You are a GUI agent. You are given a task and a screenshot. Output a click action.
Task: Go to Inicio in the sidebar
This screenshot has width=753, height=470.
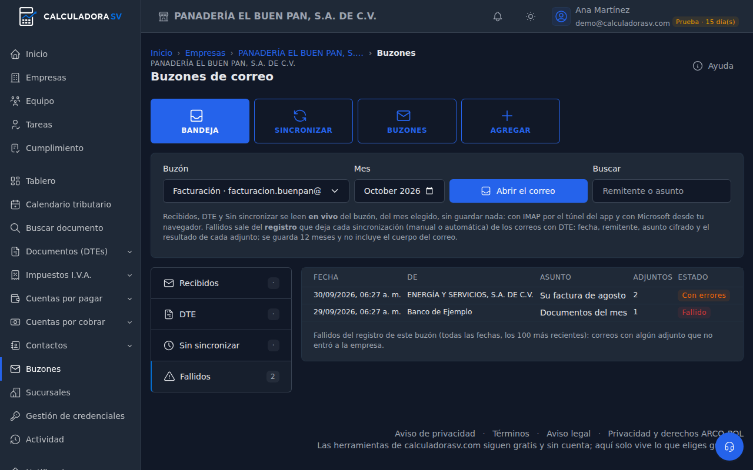71,54
